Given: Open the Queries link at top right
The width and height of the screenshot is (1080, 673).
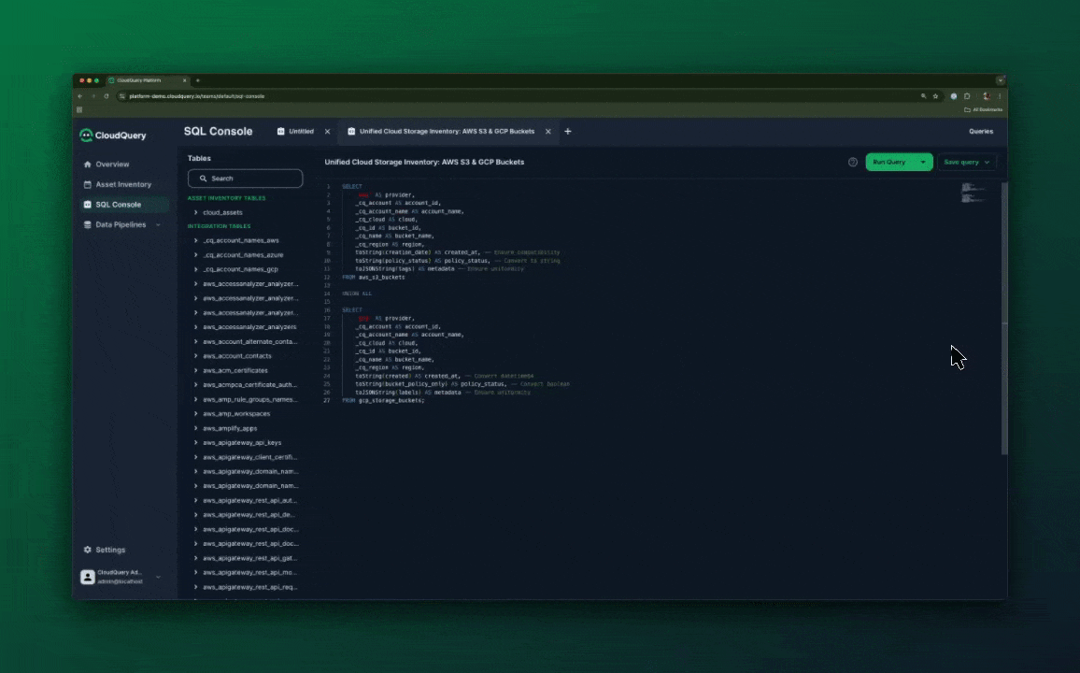Looking at the screenshot, I should (x=981, y=131).
